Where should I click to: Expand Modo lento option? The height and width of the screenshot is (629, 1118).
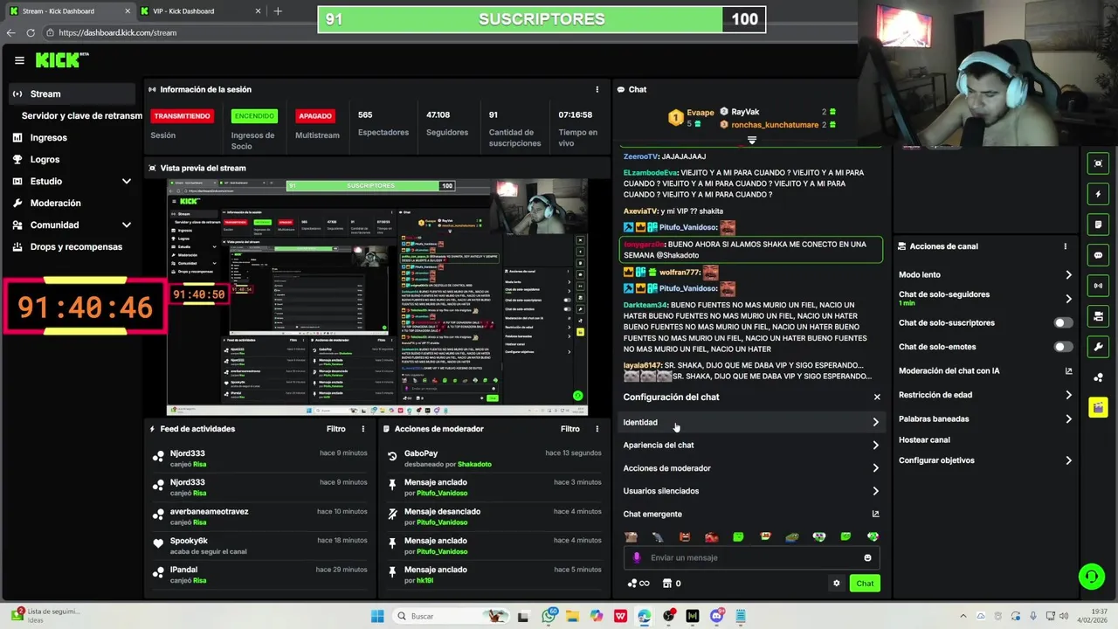coord(985,274)
